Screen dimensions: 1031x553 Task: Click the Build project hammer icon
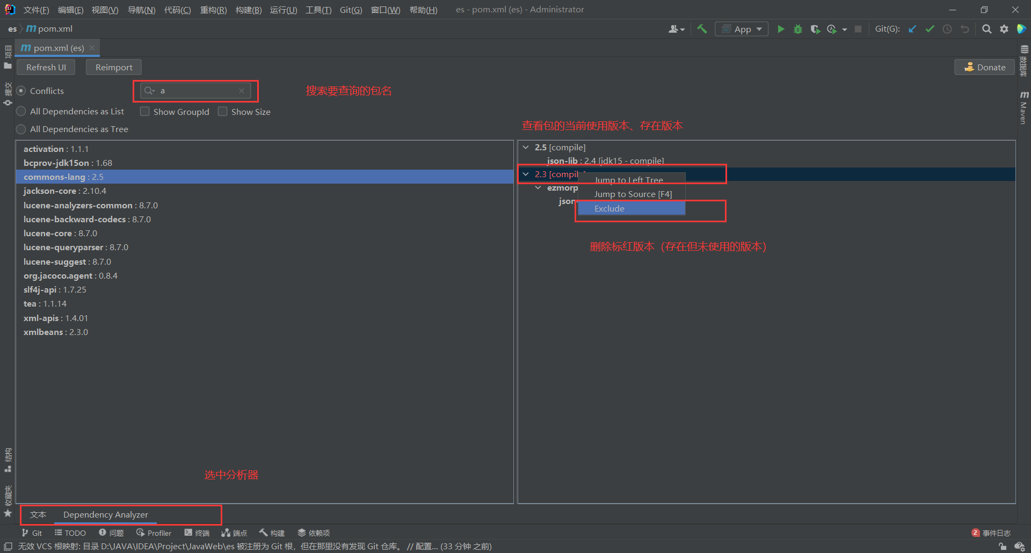click(x=702, y=29)
